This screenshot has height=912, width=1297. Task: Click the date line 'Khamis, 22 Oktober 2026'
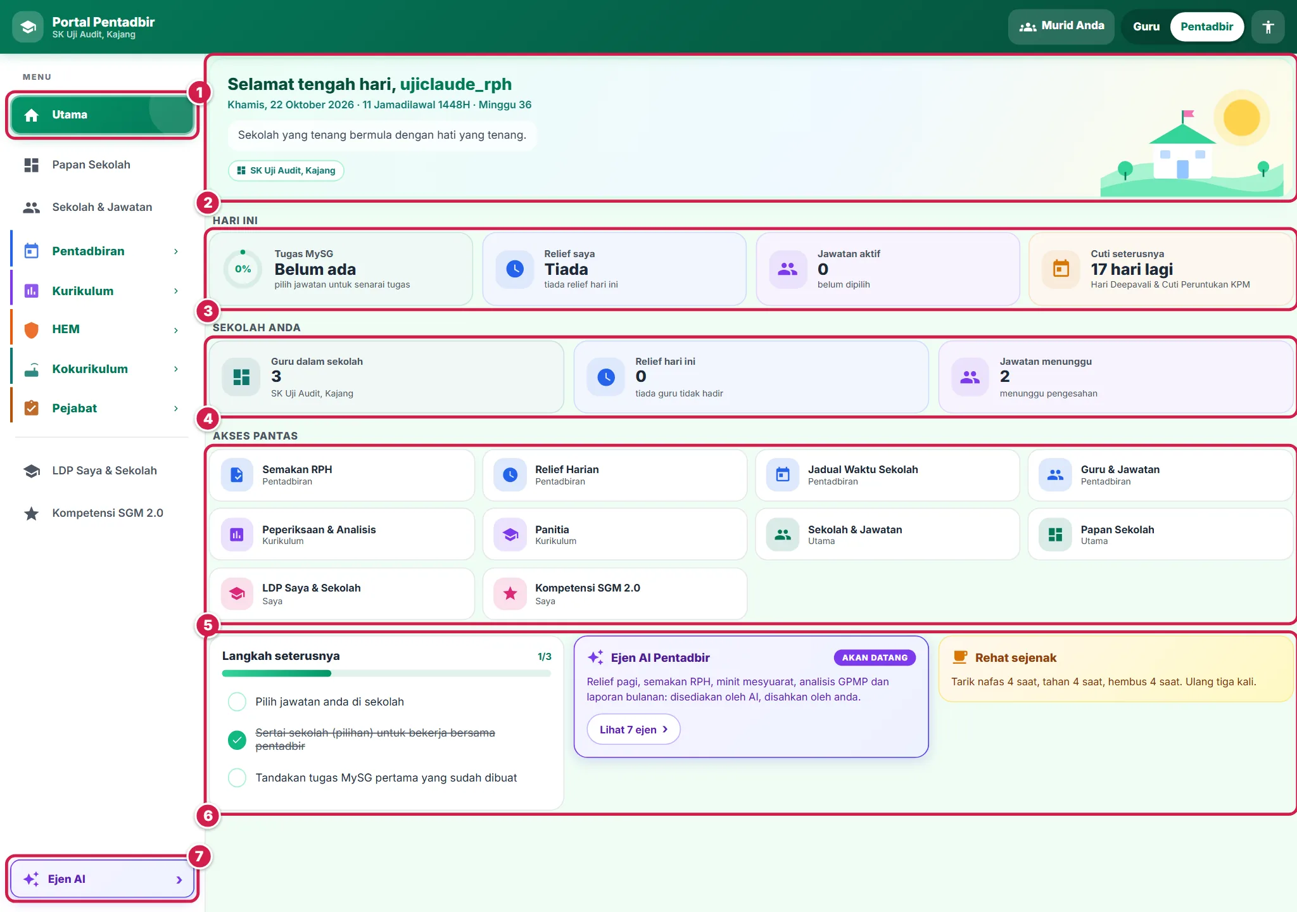point(291,104)
